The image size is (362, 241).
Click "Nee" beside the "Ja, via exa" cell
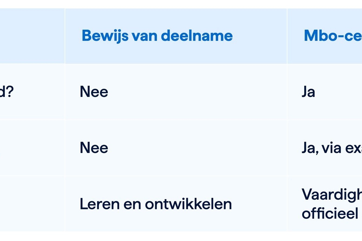coord(94,148)
